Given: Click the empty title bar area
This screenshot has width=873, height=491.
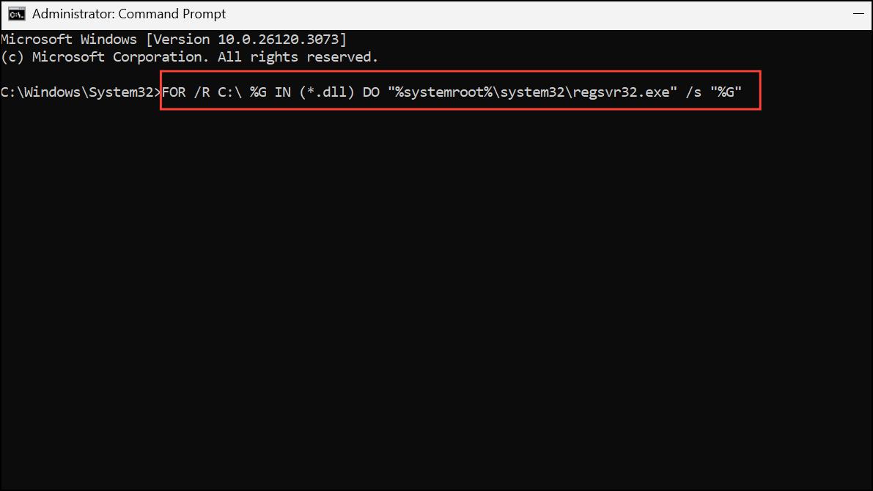Looking at the screenshot, I should tap(513, 14).
